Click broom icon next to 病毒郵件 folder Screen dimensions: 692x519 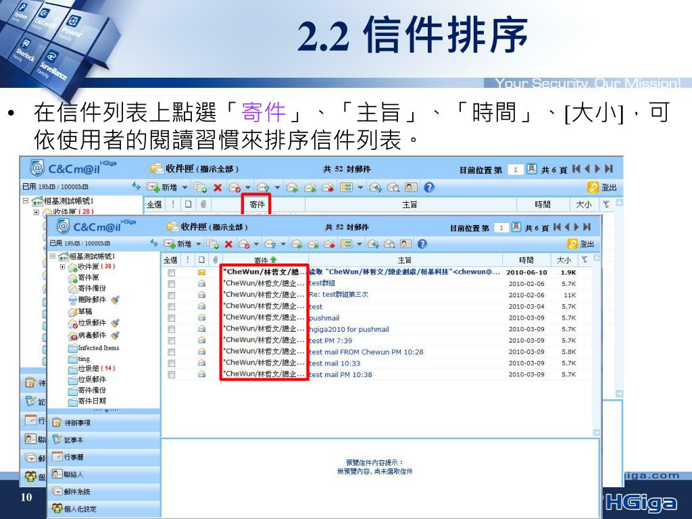point(115,335)
